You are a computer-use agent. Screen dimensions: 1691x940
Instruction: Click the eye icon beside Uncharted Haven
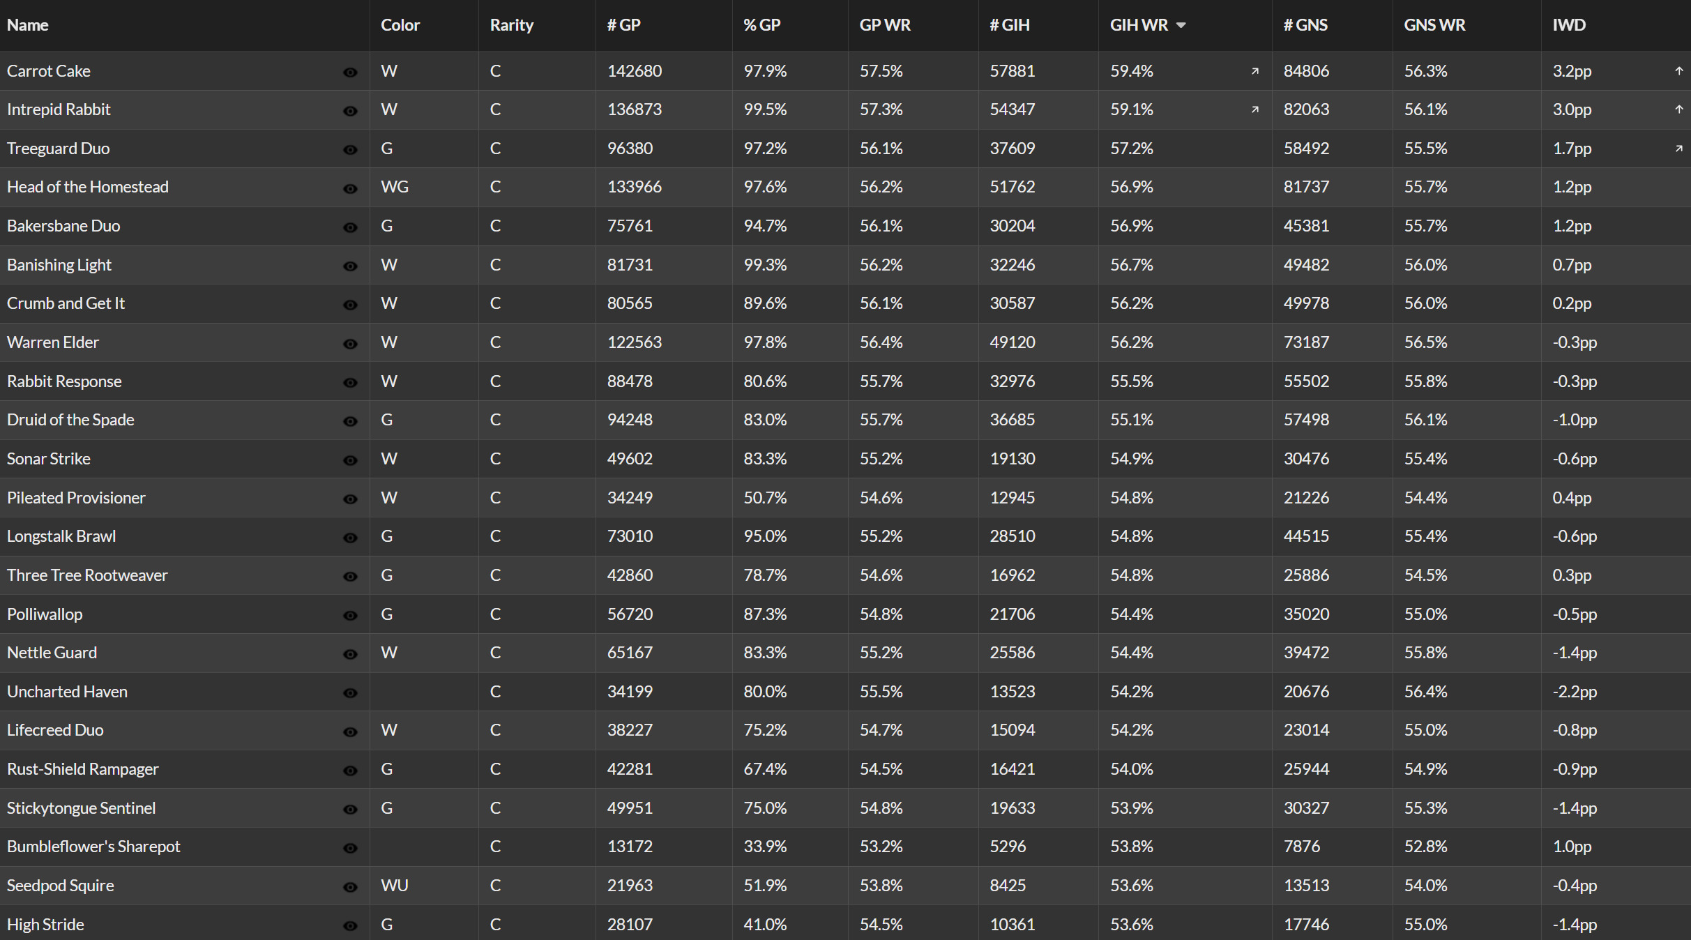pos(350,692)
